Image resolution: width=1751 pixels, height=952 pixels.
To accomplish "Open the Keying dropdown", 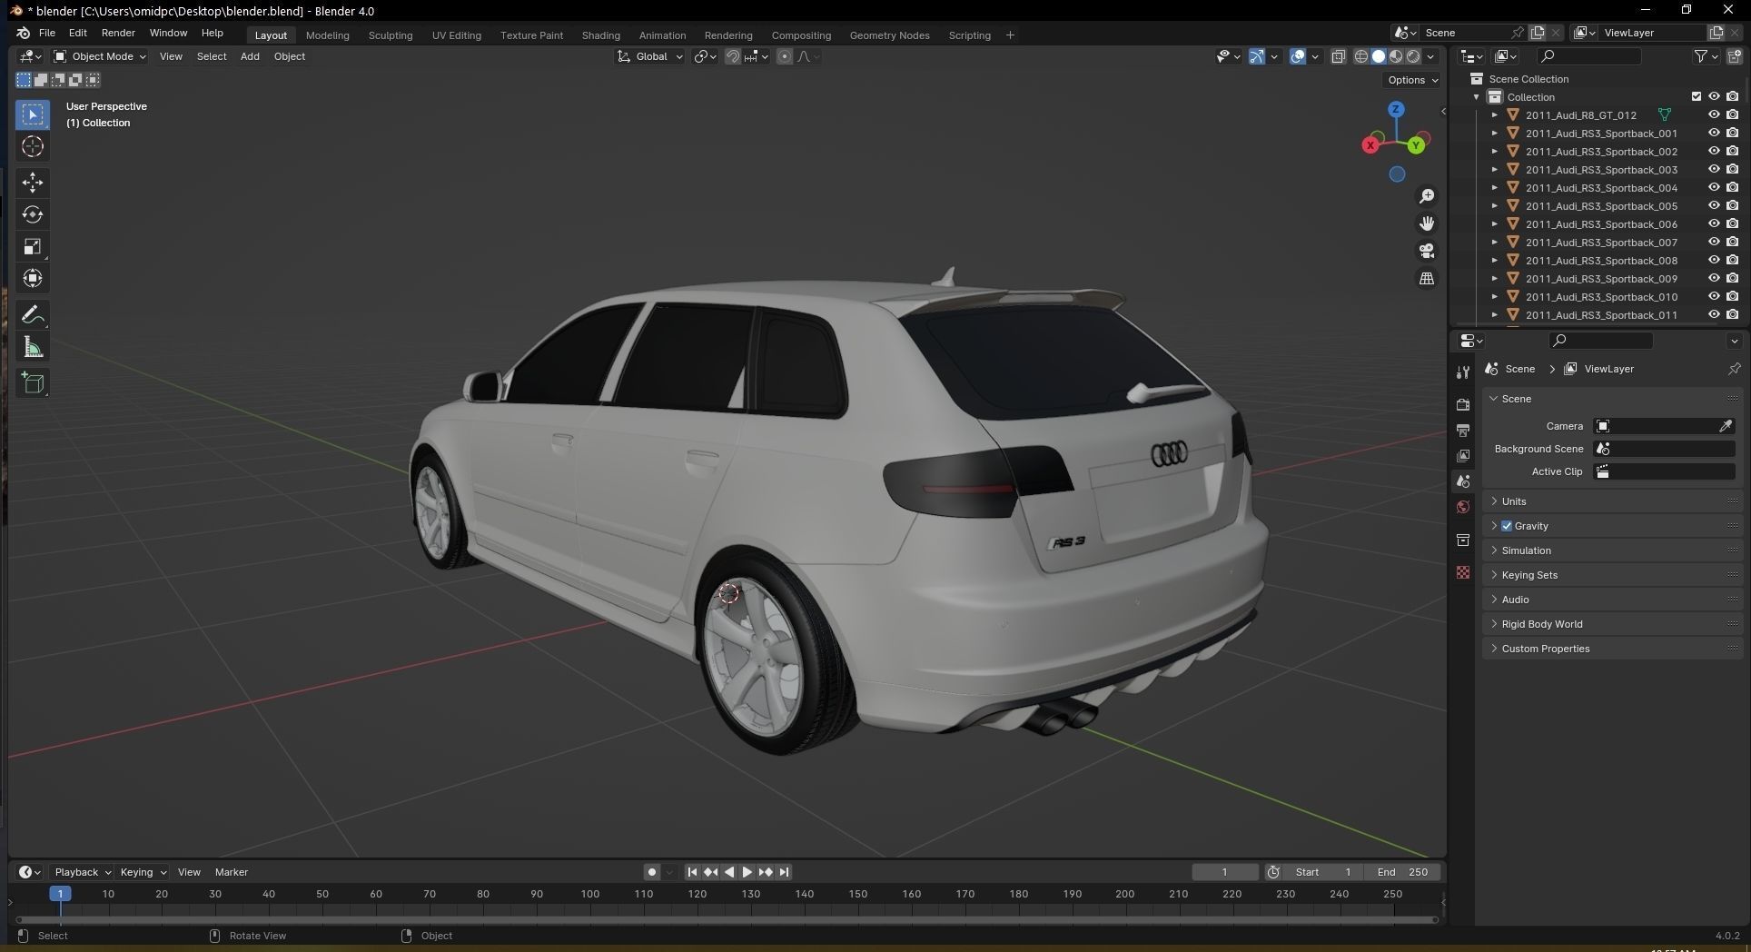I will (x=143, y=872).
